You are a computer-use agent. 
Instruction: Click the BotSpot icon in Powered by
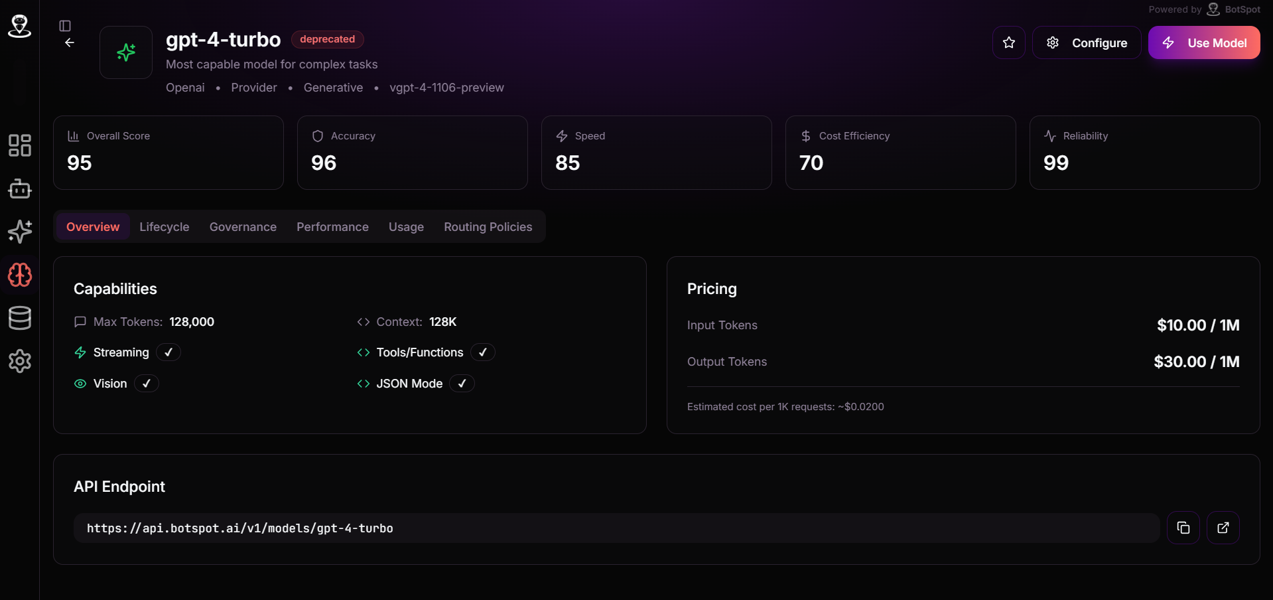coord(1213,9)
